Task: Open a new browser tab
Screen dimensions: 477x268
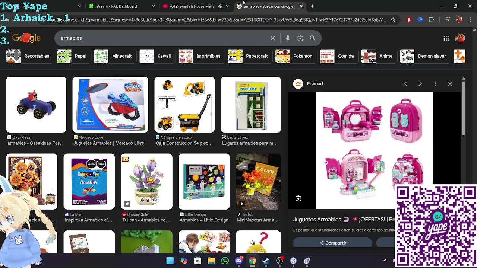Action: (x=313, y=6)
